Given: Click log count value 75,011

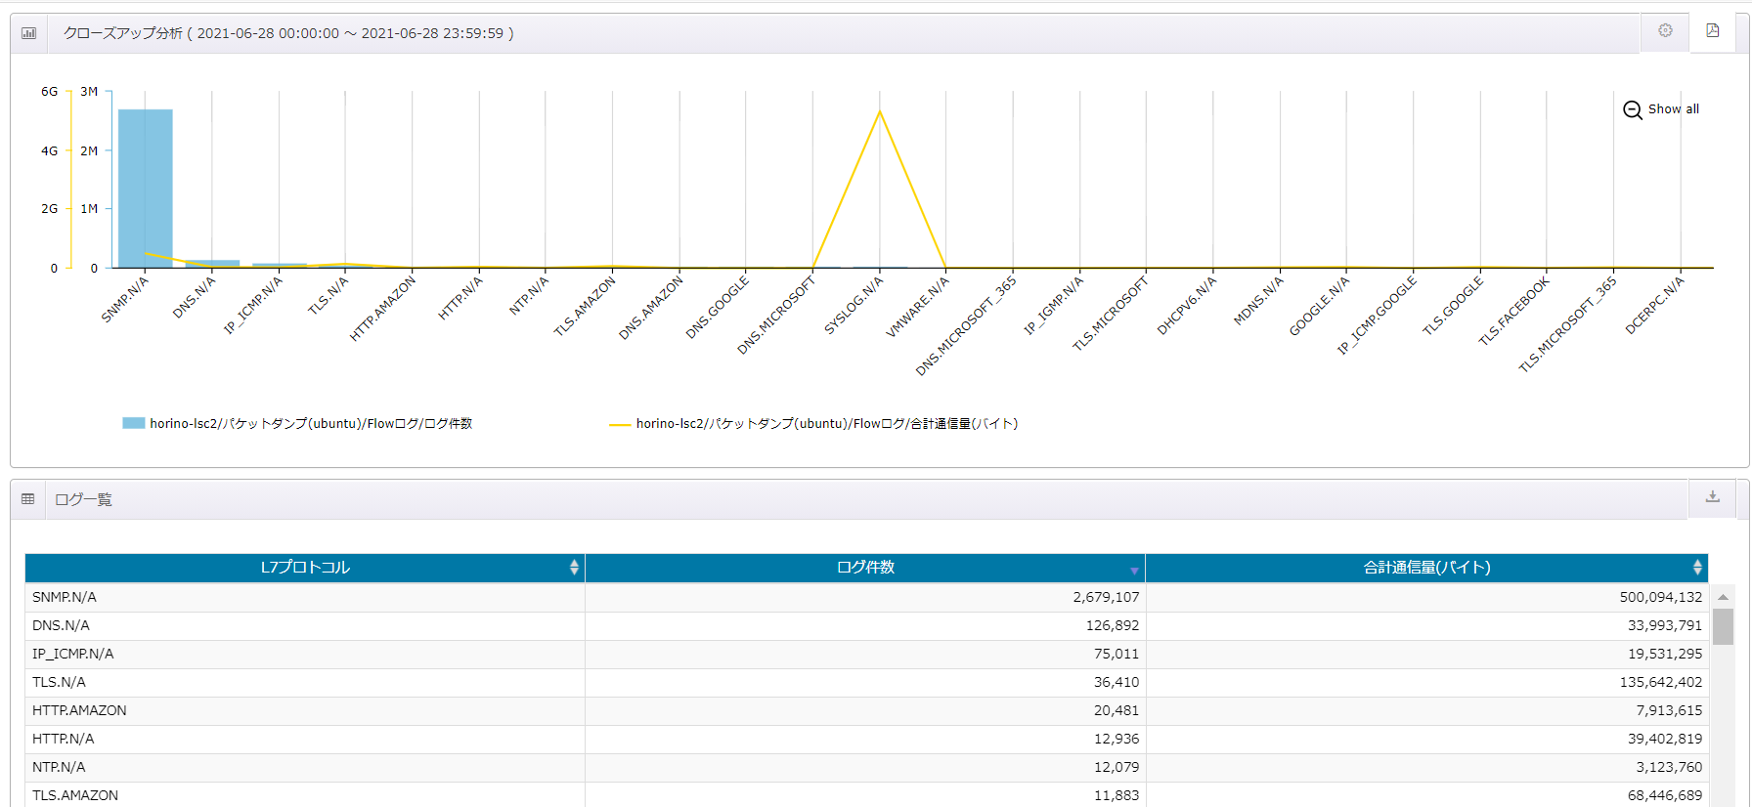Looking at the screenshot, I should [1117, 654].
